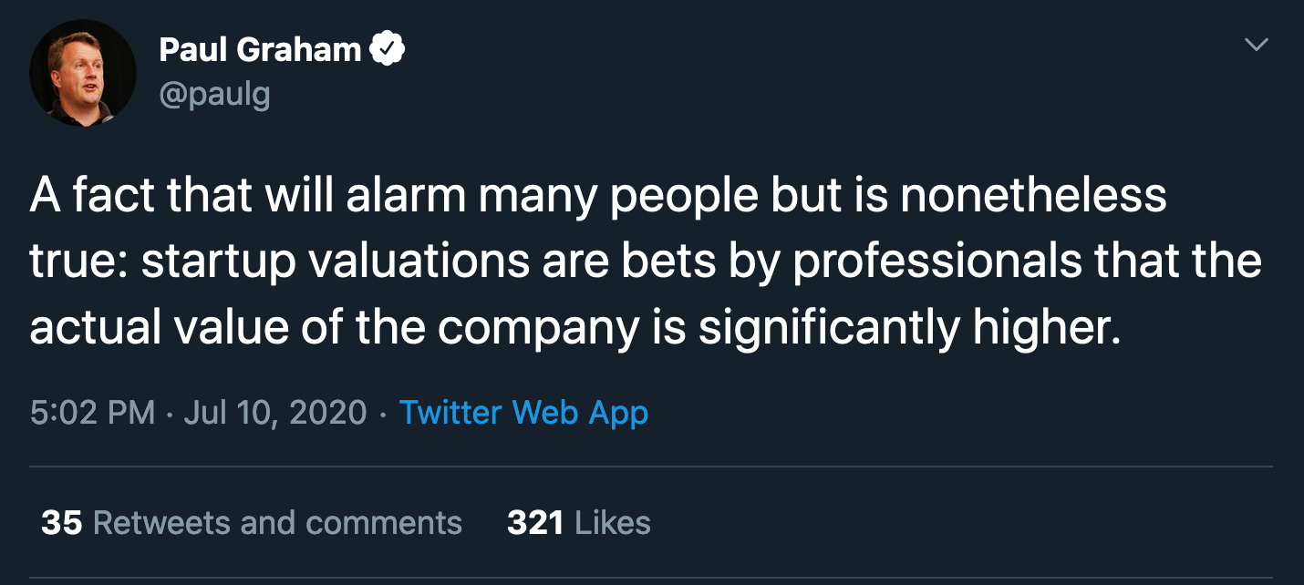Image resolution: width=1304 pixels, height=585 pixels.
Task: Click the @paulg handle
Action: pos(214,94)
